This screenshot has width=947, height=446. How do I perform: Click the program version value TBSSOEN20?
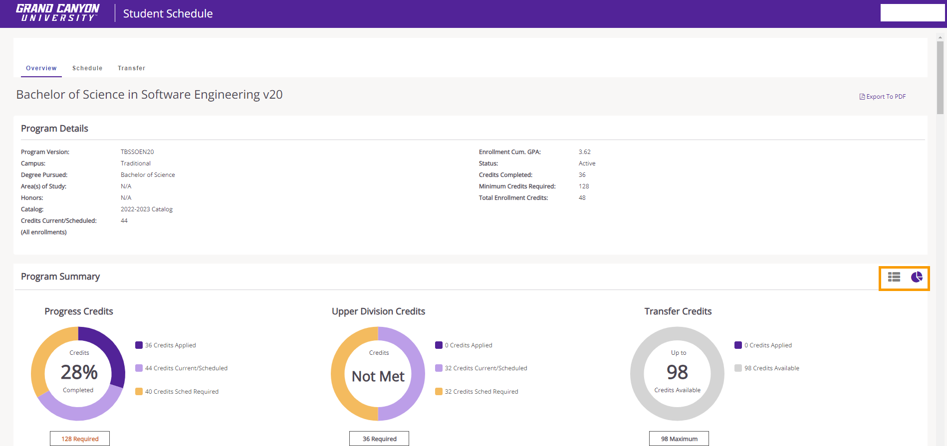point(137,152)
